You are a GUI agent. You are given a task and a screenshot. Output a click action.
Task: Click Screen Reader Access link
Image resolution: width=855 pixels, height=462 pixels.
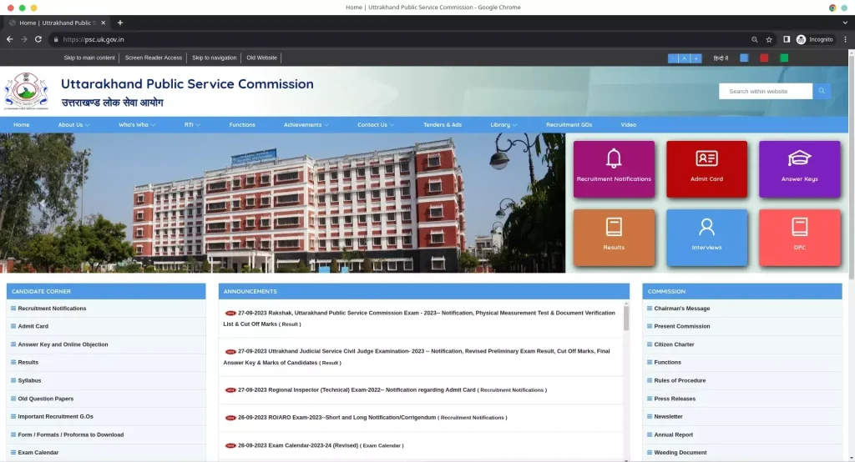tap(154, 58)
